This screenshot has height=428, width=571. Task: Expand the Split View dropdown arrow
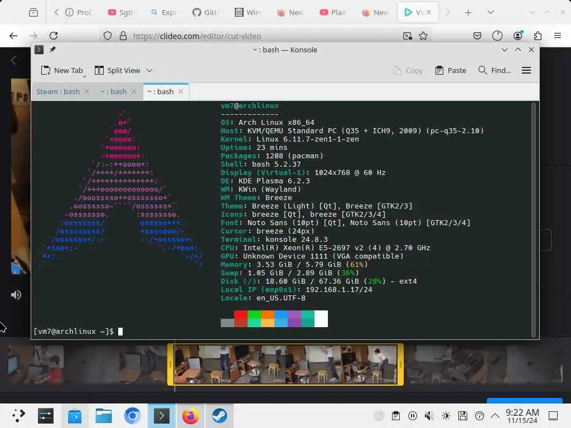(149, 70)
